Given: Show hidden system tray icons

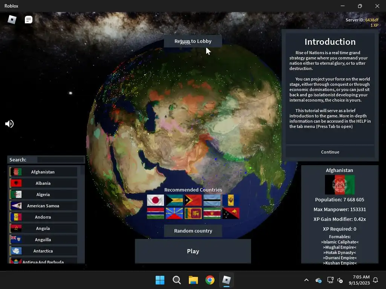Looking at the screenshot, I should (306, 280).
